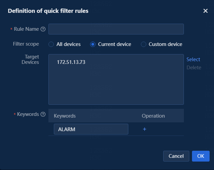Click the Filter scope label

(x=26, y=44)
